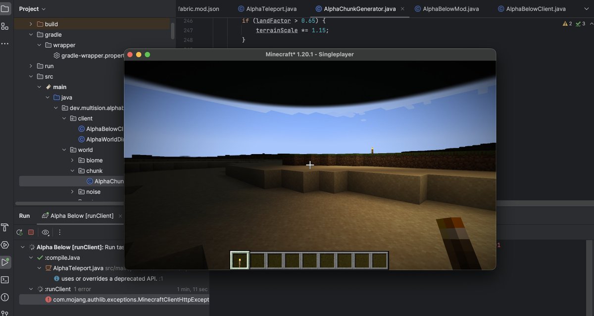Screen dimensions: 594x316
Task: Open the Project view dropdown
Action: [x=32, y=9]
